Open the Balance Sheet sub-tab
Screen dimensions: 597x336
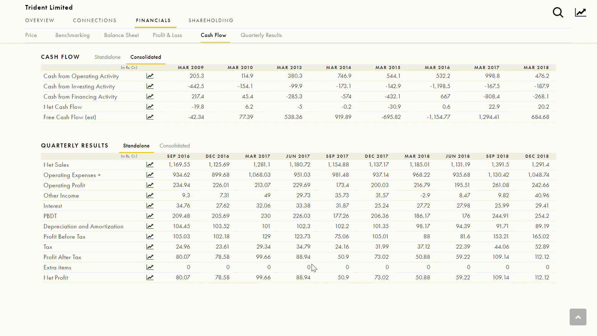[121, 35]
